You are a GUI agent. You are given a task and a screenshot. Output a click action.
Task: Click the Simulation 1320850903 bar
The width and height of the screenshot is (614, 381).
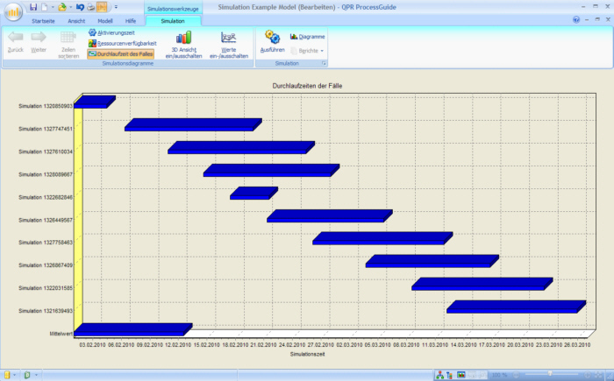point(95,102)
